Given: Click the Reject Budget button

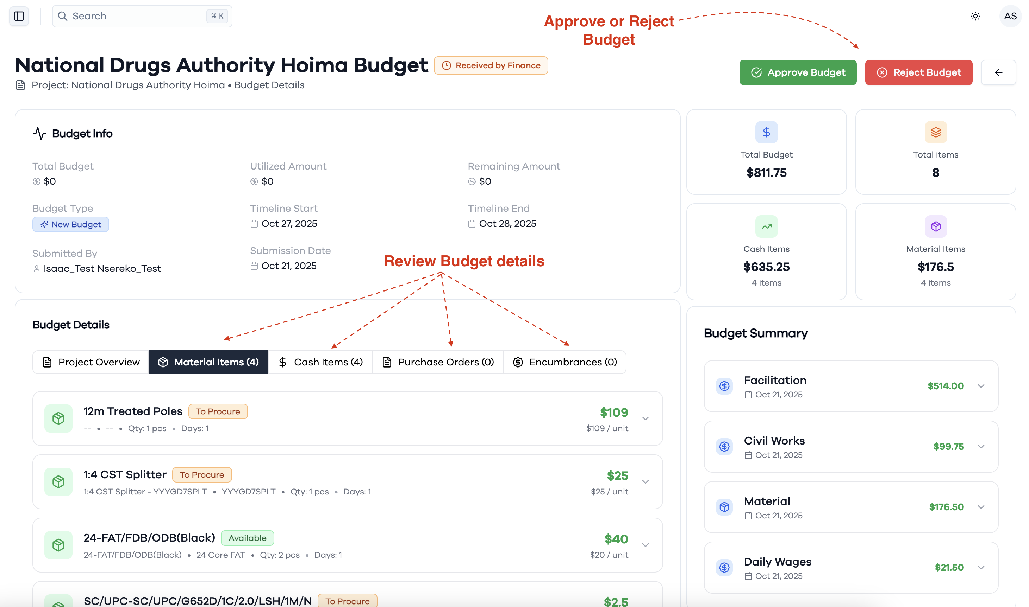Looking at the screenshot, I should (918, 72).
